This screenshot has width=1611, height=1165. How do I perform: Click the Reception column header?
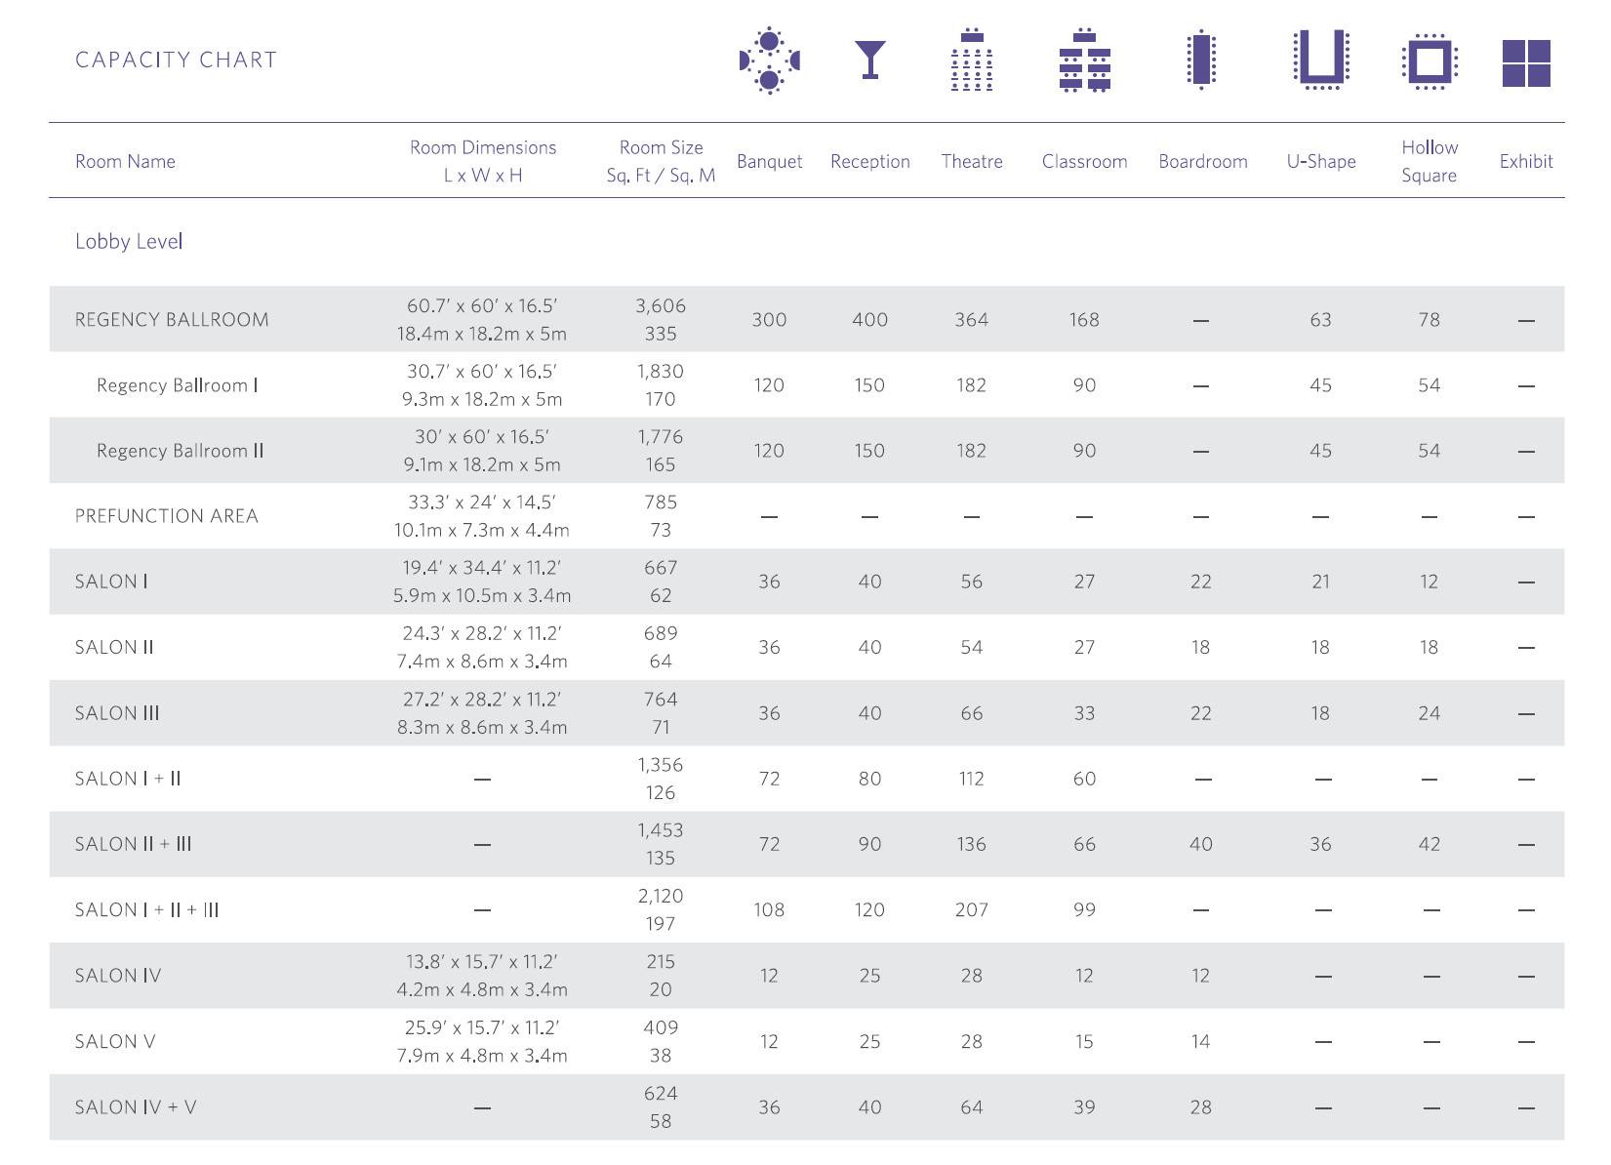(x=870, y=161)
